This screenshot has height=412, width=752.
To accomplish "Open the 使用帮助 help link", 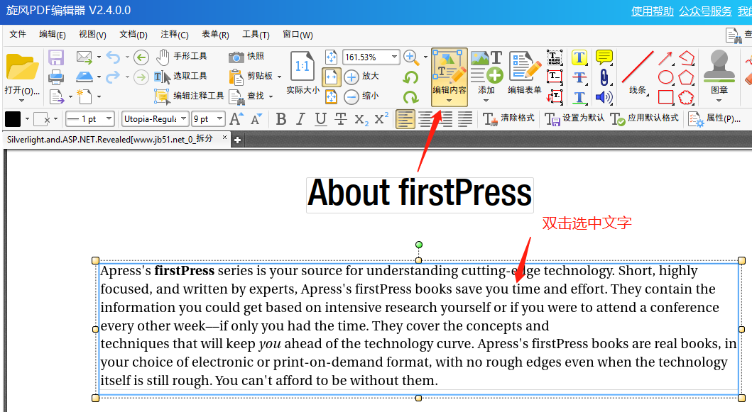I will (653, 11).
